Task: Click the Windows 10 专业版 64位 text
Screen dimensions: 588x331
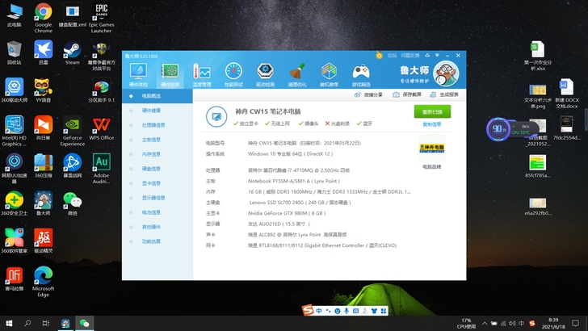Action: pos(290,154)
